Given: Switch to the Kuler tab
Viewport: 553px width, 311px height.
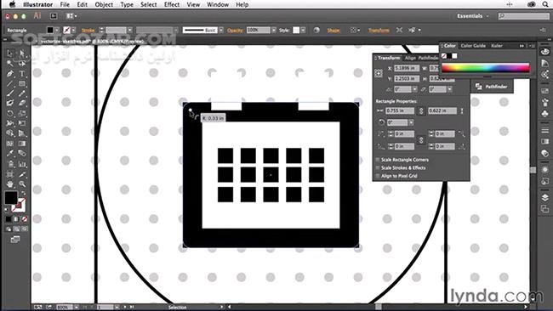Looking at the screenshot, I should coord(497,46).
